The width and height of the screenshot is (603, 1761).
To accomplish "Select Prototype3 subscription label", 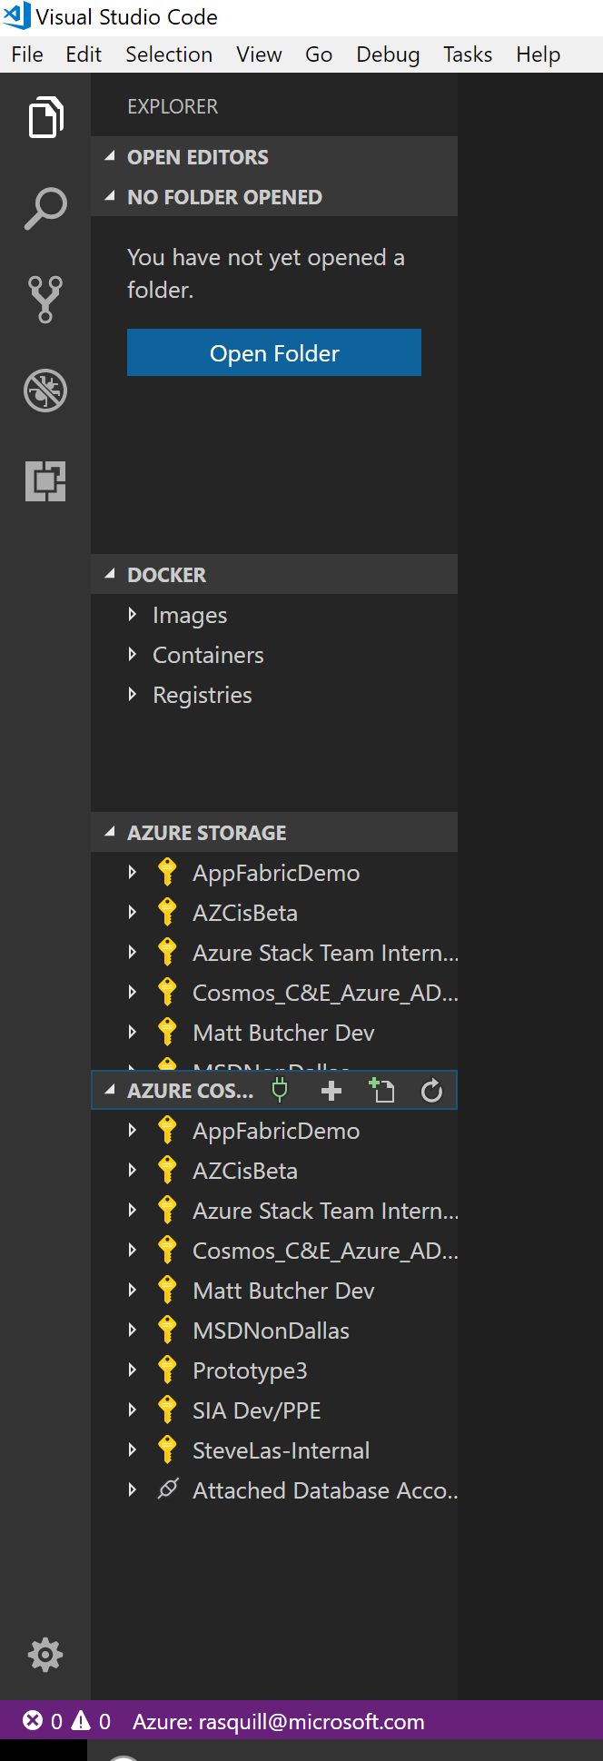I will point(250,1370).
